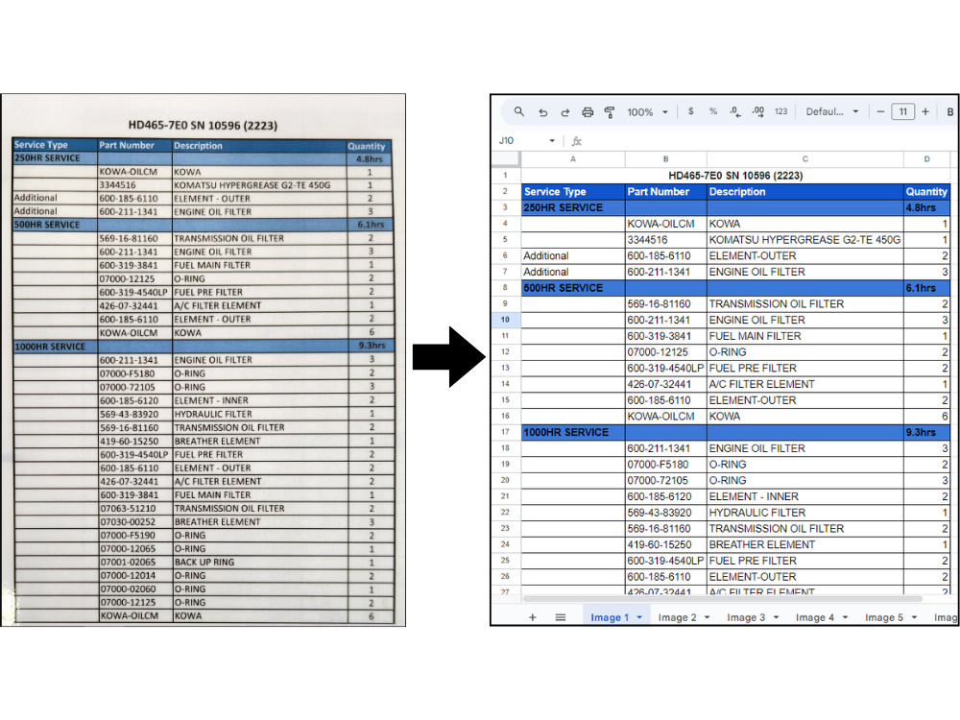
Task: Open the all sheets list icon
Action: (561, 617)
